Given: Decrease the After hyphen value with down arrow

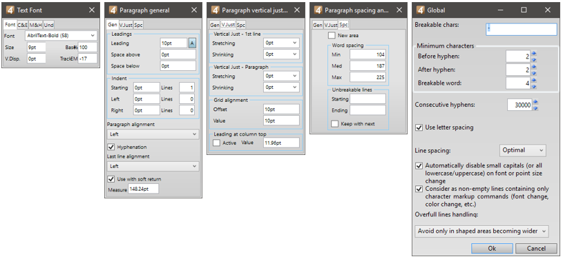Looking at the screenshot, I should point(533,73).
